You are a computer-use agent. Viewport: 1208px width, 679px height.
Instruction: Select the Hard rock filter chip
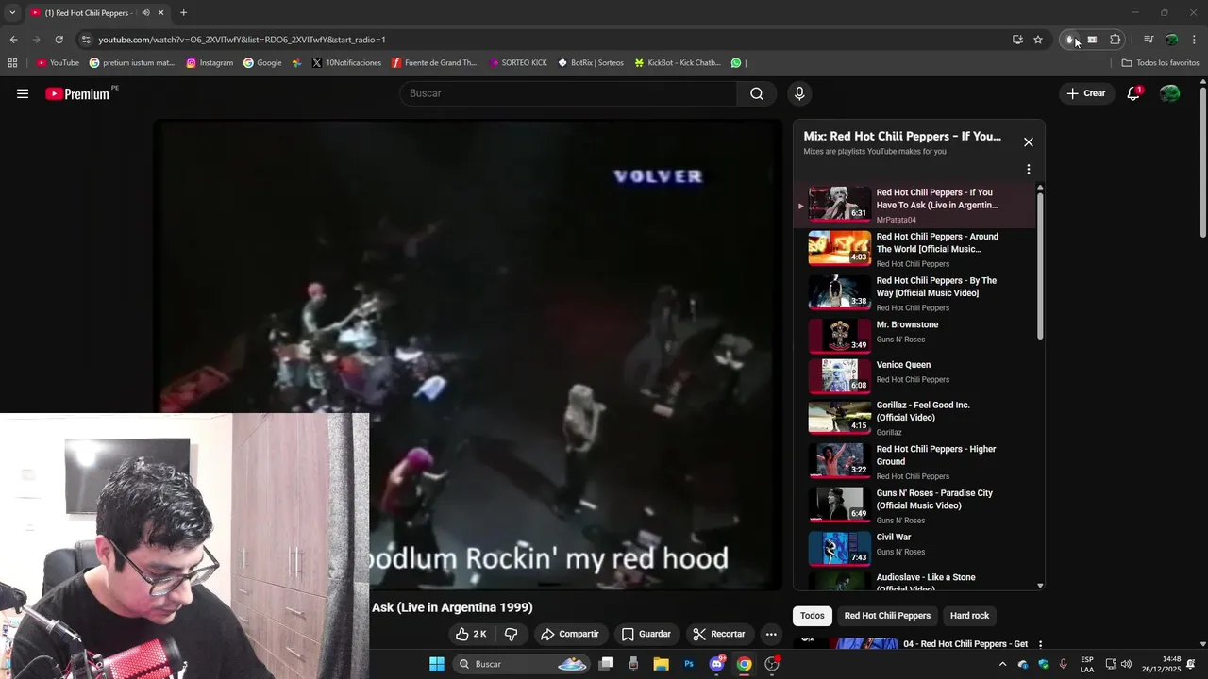(969, 616)
